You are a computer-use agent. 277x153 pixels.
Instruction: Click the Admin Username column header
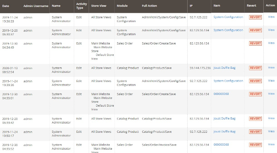(35, 6)
